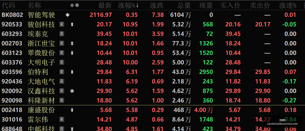Open stock 翠微股份 by its name

pos(41,53)
